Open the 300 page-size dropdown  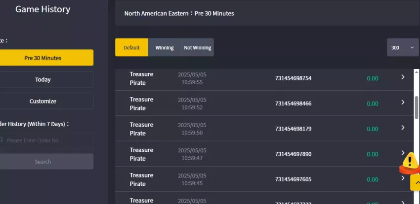click(x=403, y=47)
